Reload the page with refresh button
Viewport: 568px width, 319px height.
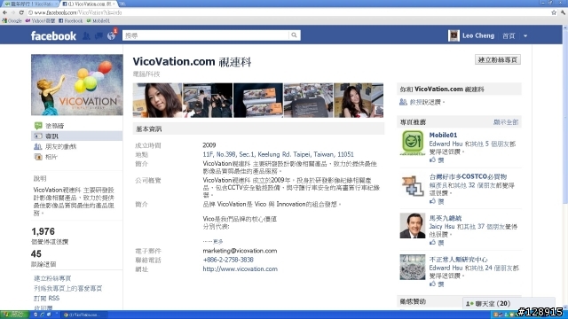point(21,12)
